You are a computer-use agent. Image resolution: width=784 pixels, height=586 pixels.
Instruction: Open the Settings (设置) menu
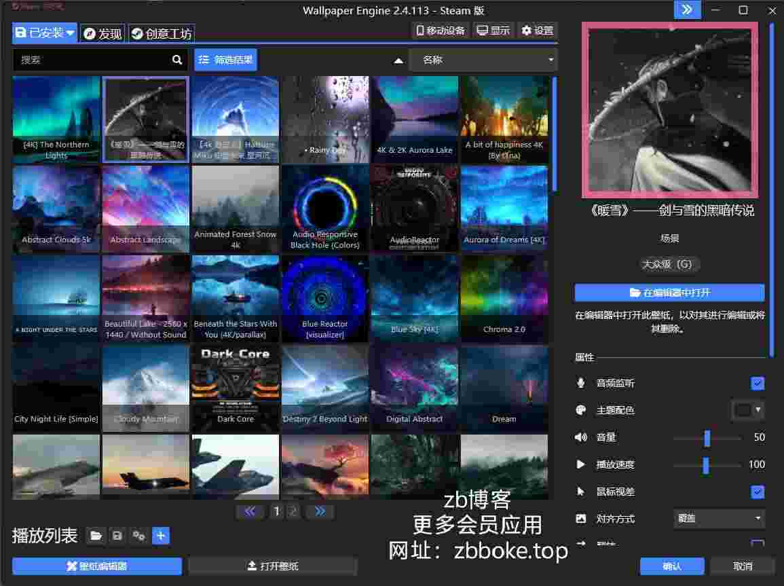(538, 31)
